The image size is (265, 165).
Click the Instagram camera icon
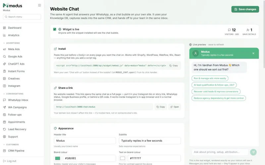click(4, 86)
